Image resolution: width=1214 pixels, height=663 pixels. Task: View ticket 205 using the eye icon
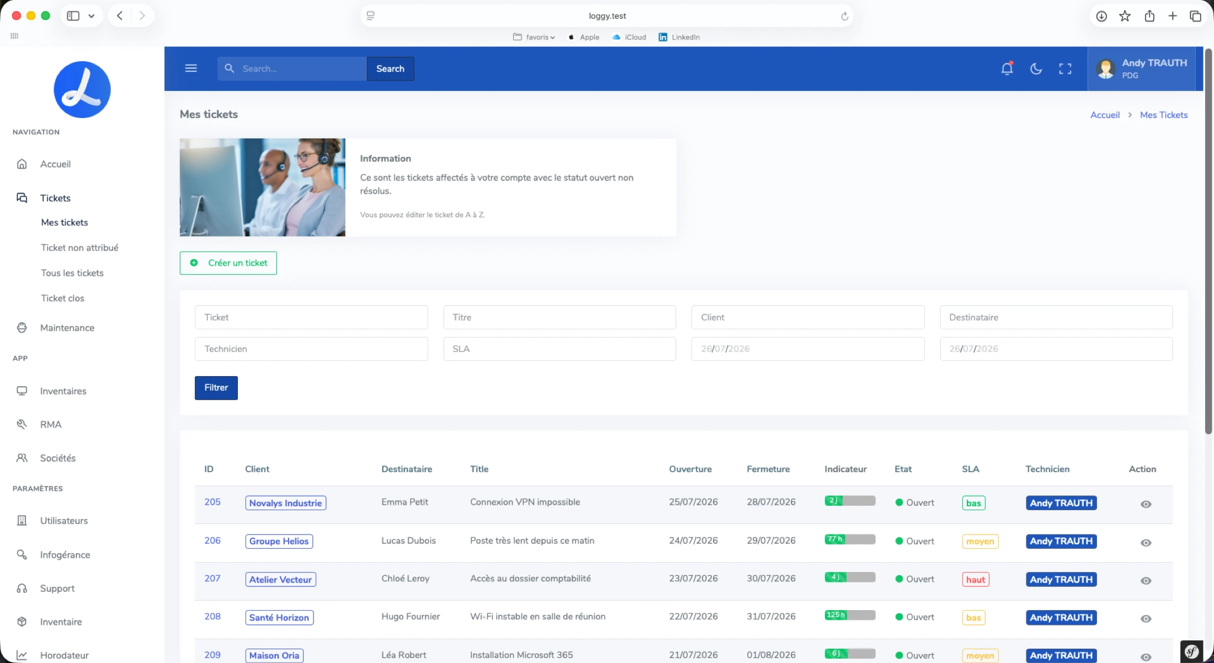[x=1146, y=504]
